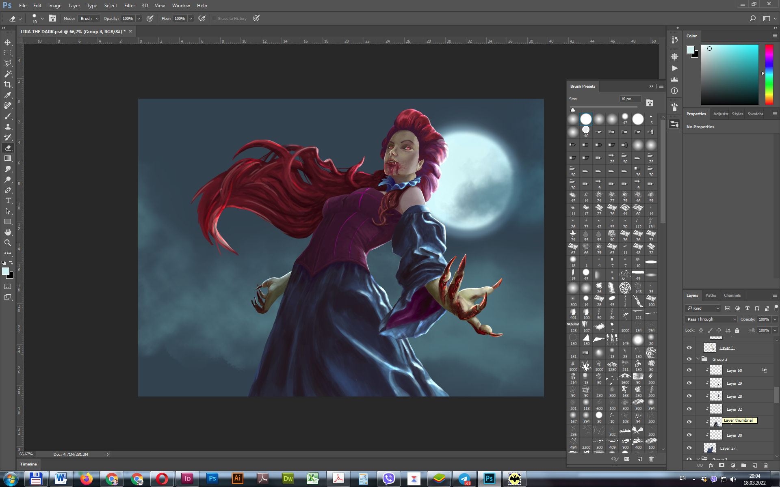
Task: Select the Horizontal Type tool
Action: coord(8,200)
